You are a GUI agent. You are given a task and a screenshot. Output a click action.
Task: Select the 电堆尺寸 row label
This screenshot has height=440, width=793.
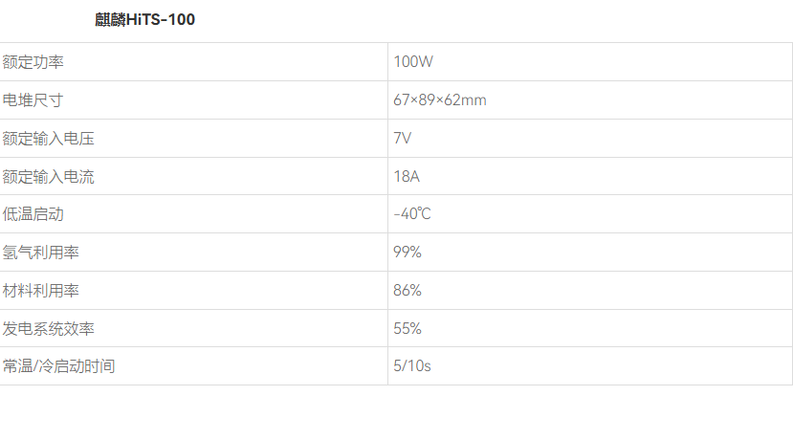(x=33, y=100)
